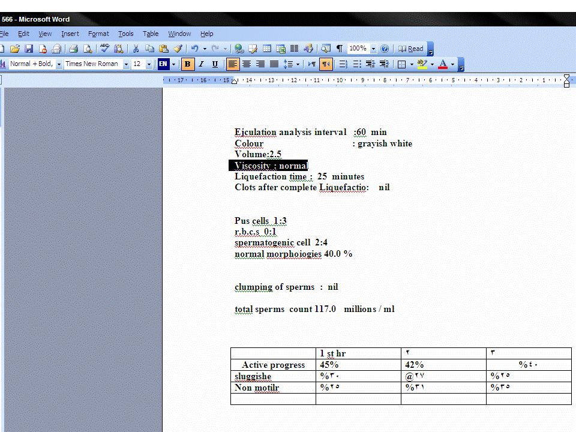Click the Save icon in the toolbar
The width and height of the screenshot is (576, 432).
(x=29, y=49)
